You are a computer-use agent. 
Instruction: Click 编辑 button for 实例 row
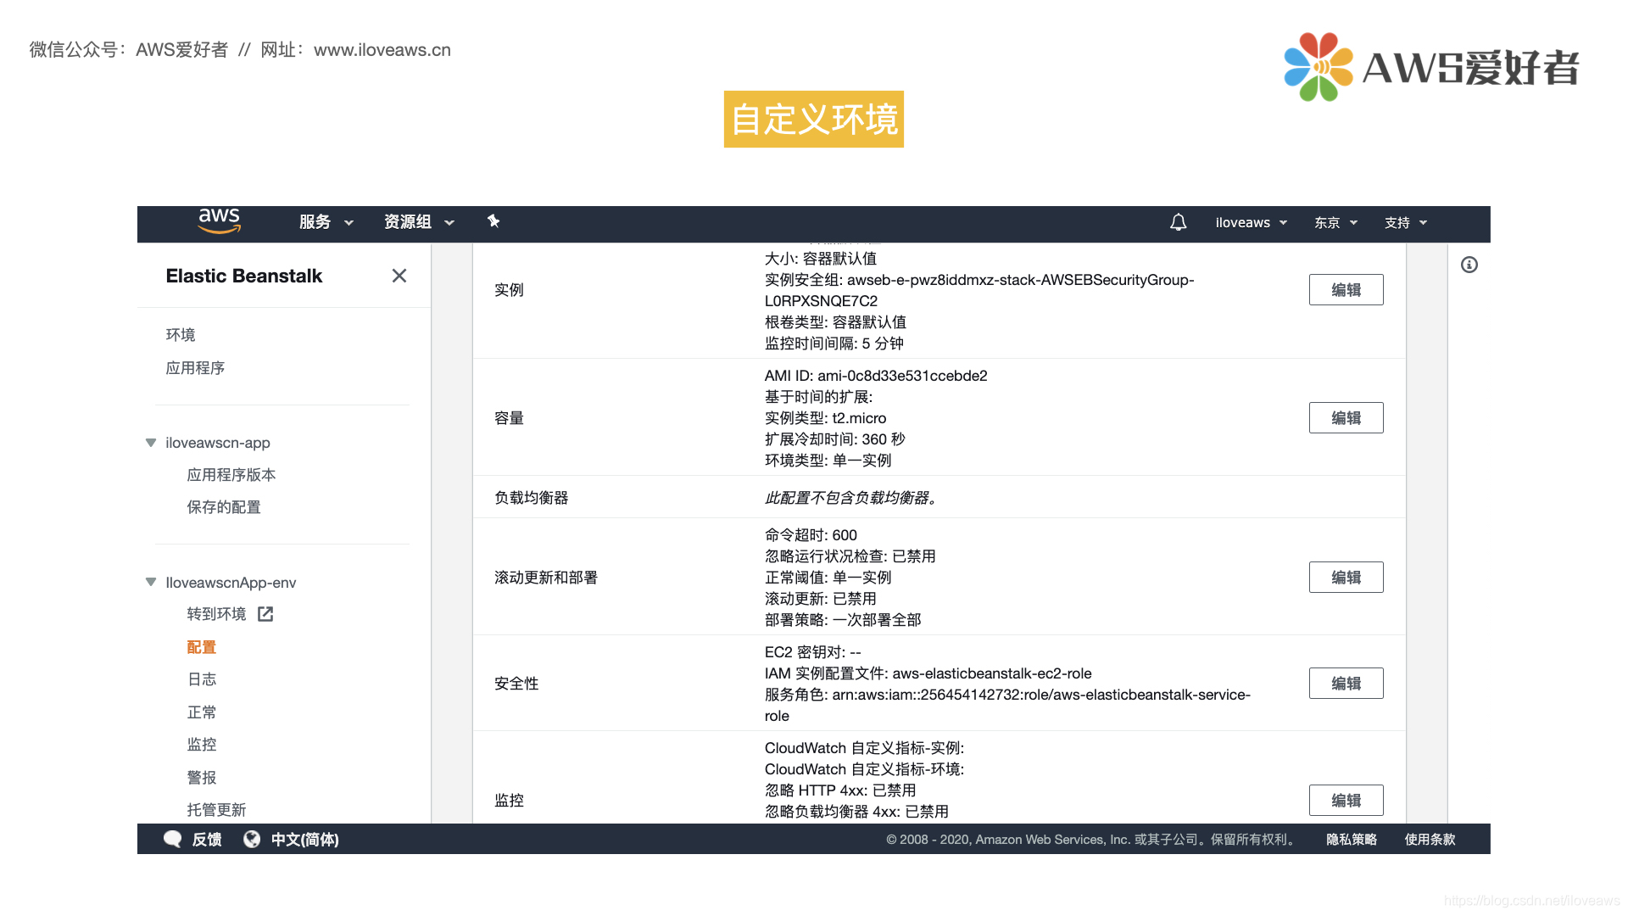pos(1346,290)
